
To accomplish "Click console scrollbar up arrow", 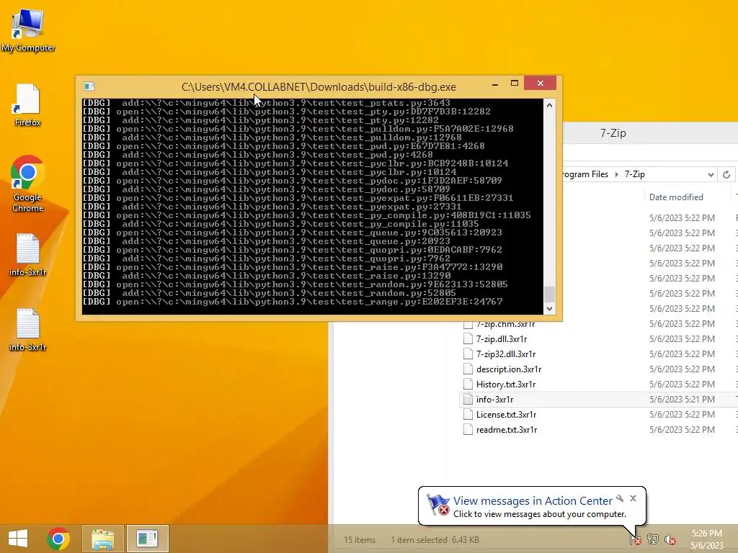I will pyautogui.click(x=549, y=105).
